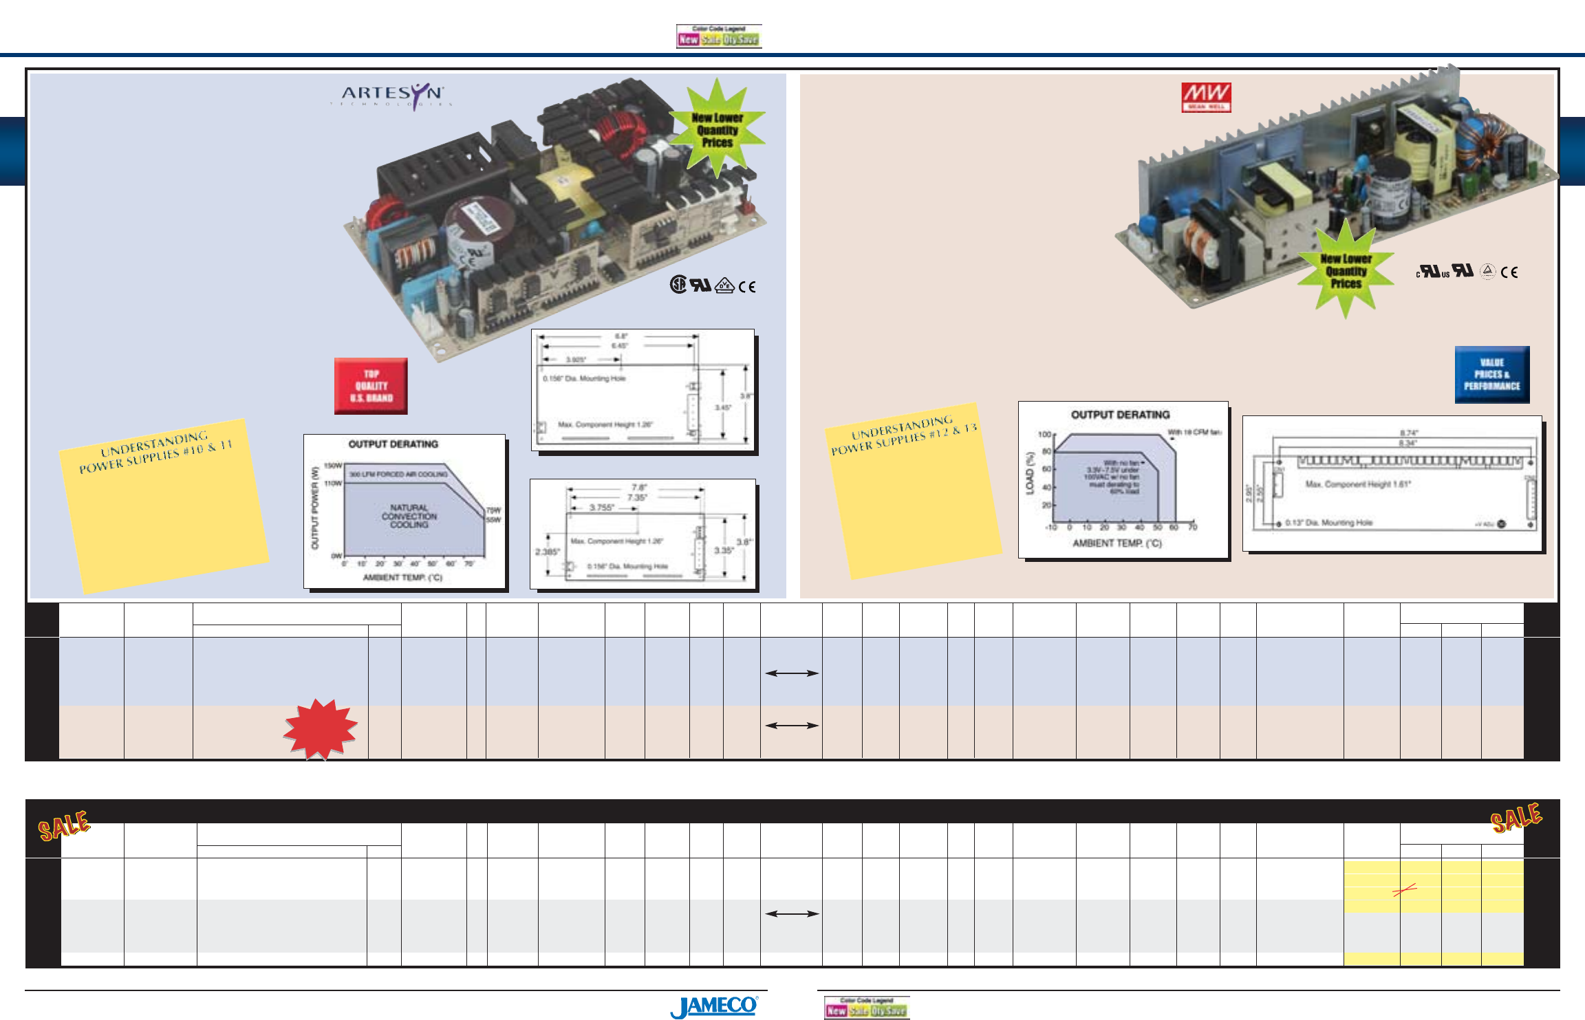
Task: Click the Artesyn Output Derating chart
Action: pyautogui.click(x=405, y=511)
